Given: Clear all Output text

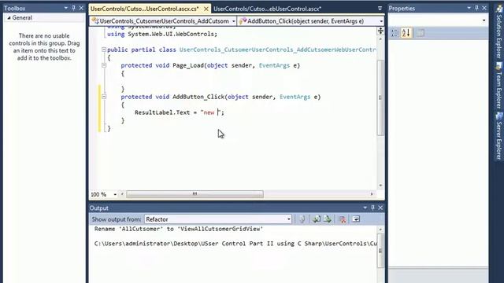Looking at the screenshot, I should (x=343, y=219).
